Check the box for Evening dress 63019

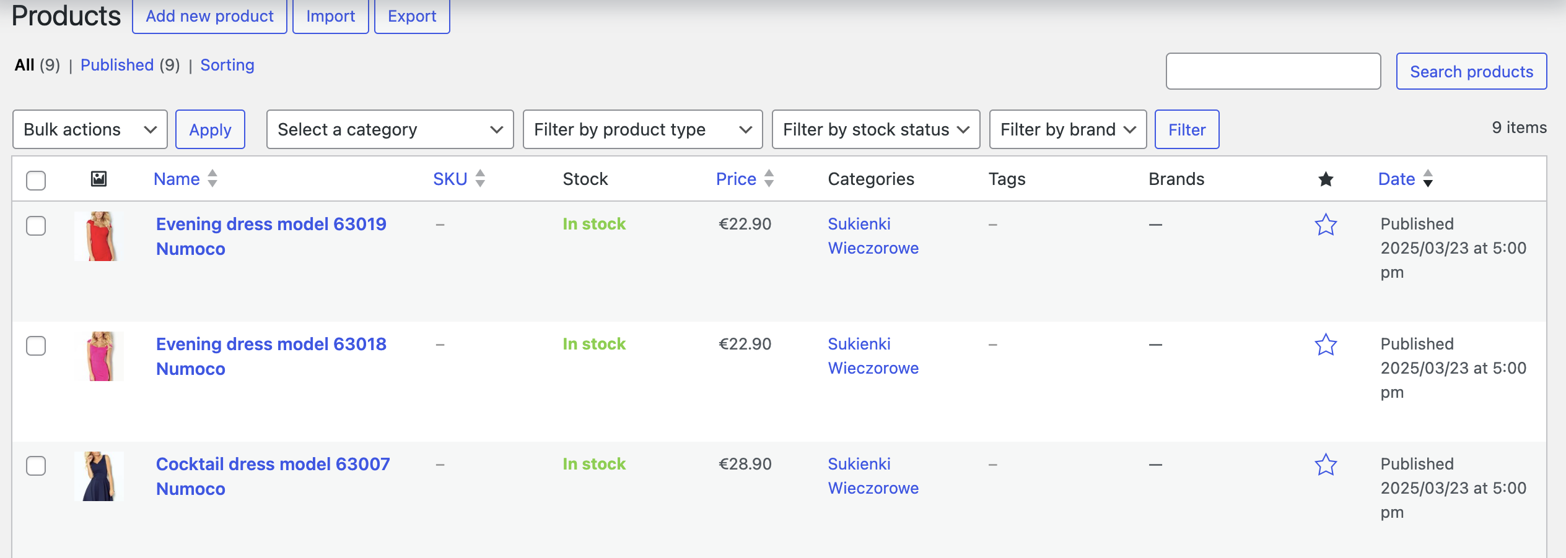coord(36,226)
